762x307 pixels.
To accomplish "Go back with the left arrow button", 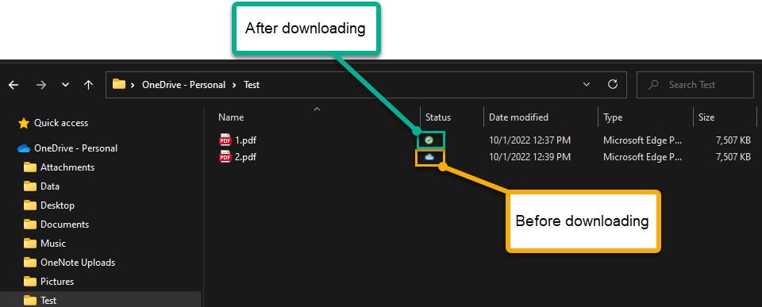I will [13, 85].
